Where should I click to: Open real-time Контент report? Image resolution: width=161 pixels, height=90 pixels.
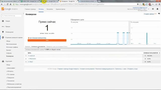[9, 50]
